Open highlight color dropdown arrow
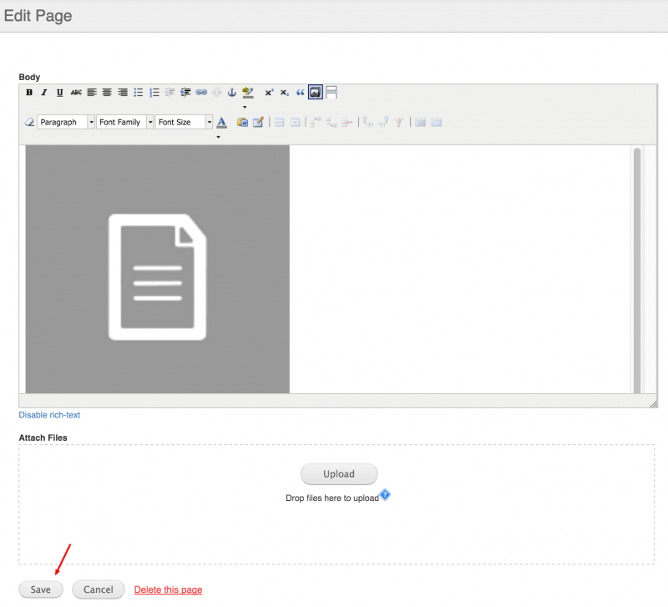Viewport: 668px width, 607px height. point(245,107)
